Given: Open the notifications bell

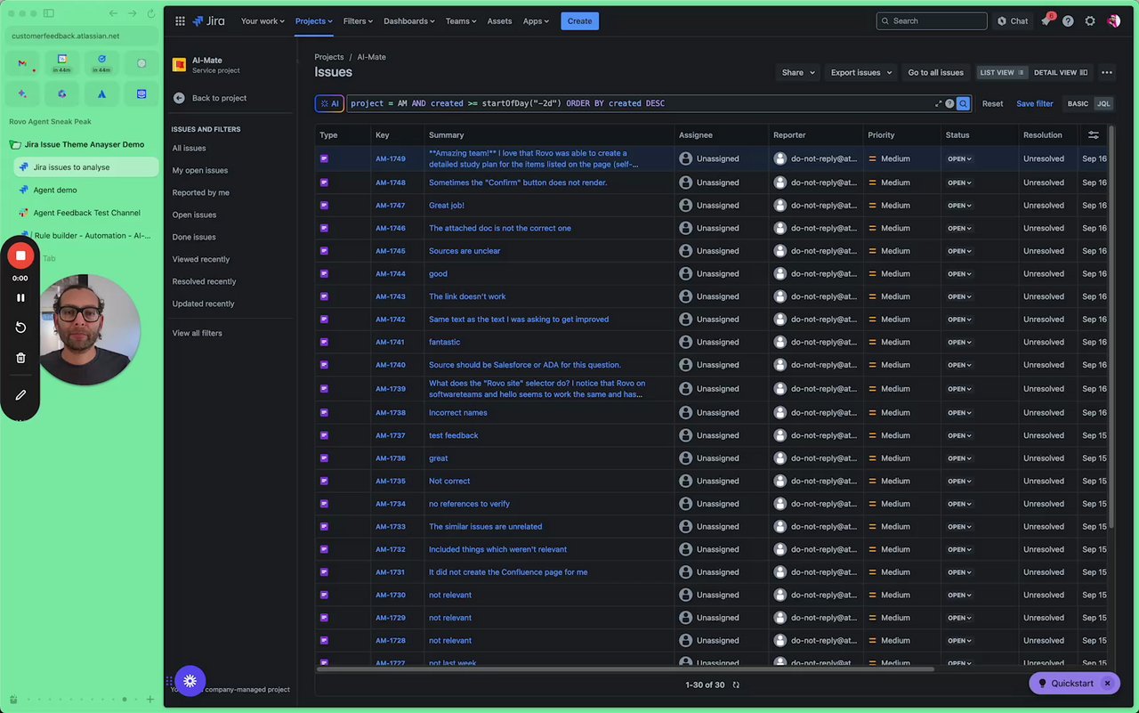Looking at the screenshot, I should (1046, 21).
